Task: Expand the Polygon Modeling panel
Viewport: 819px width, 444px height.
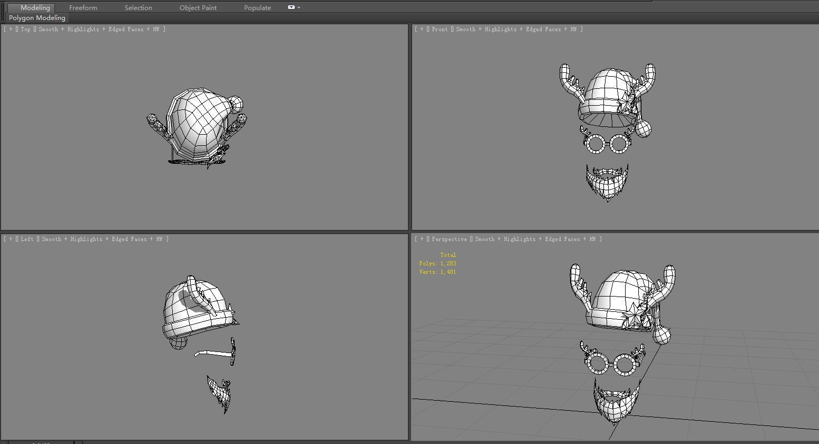Action: point(37,17)
